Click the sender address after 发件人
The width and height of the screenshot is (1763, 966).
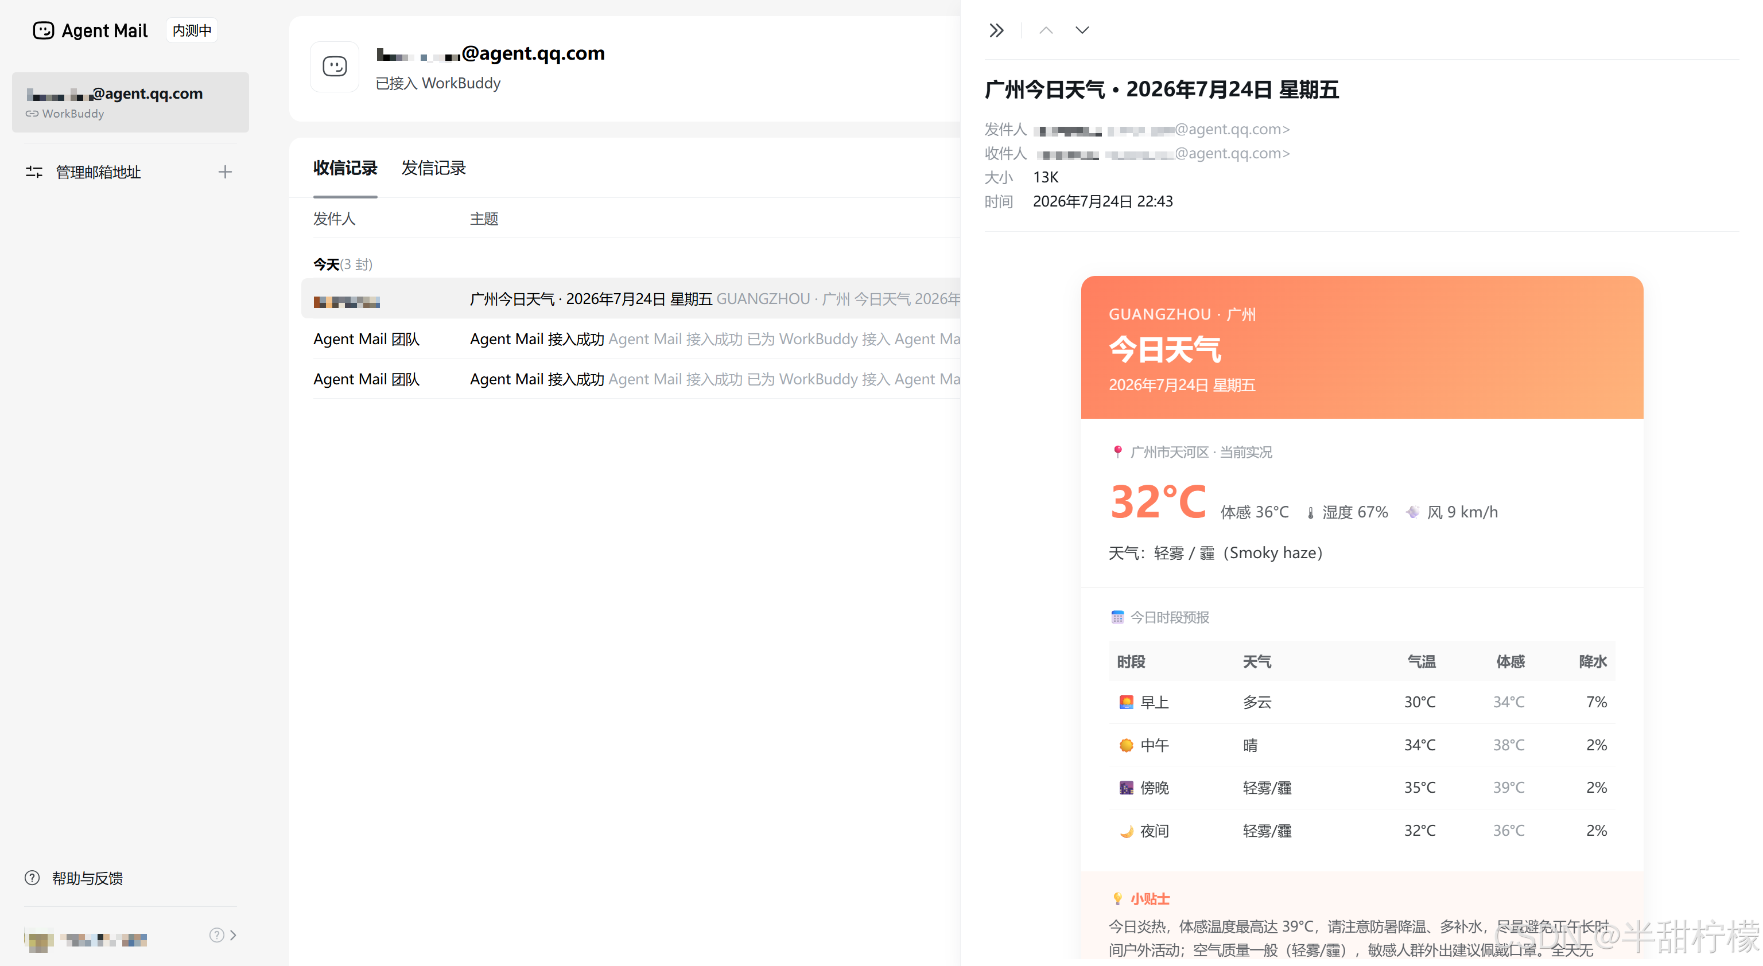[x=1162, y=129]
